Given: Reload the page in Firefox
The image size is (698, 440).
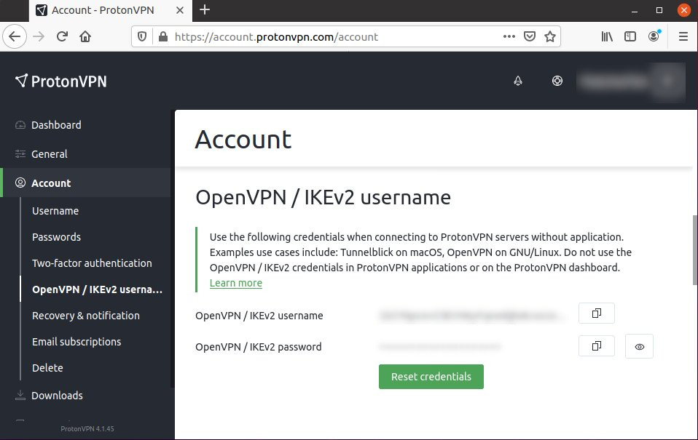Looking at the screenshot, I should pos(63,36).
